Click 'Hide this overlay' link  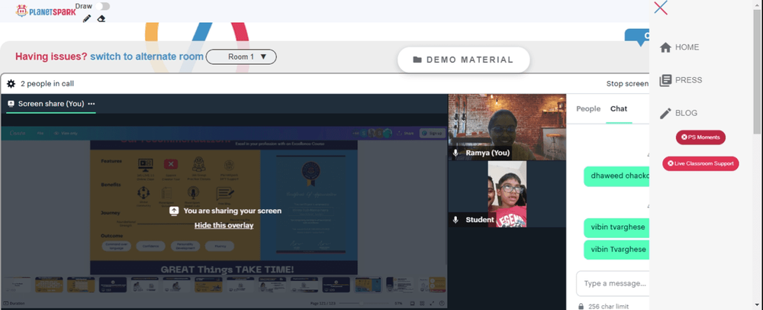(x=224, y=225)
